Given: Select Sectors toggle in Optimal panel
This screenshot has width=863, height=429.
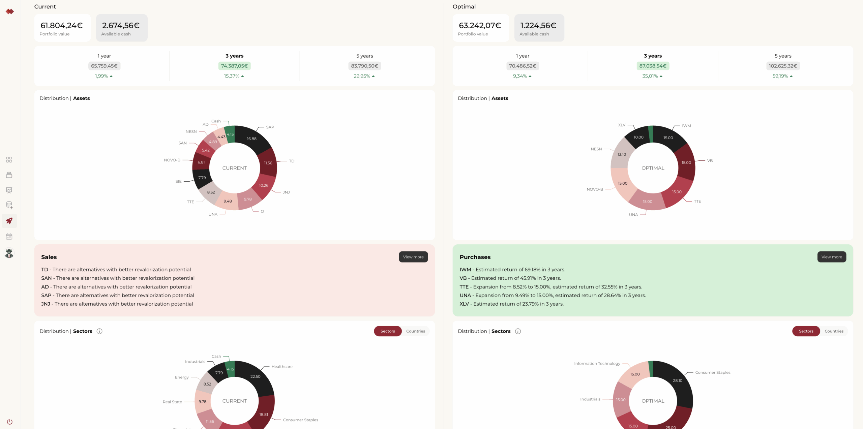Looking at the screenshot, I should (x=806, y=331).
